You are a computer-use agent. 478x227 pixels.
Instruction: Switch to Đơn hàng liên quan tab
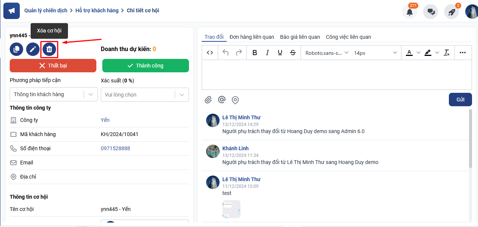pos(252,37)
